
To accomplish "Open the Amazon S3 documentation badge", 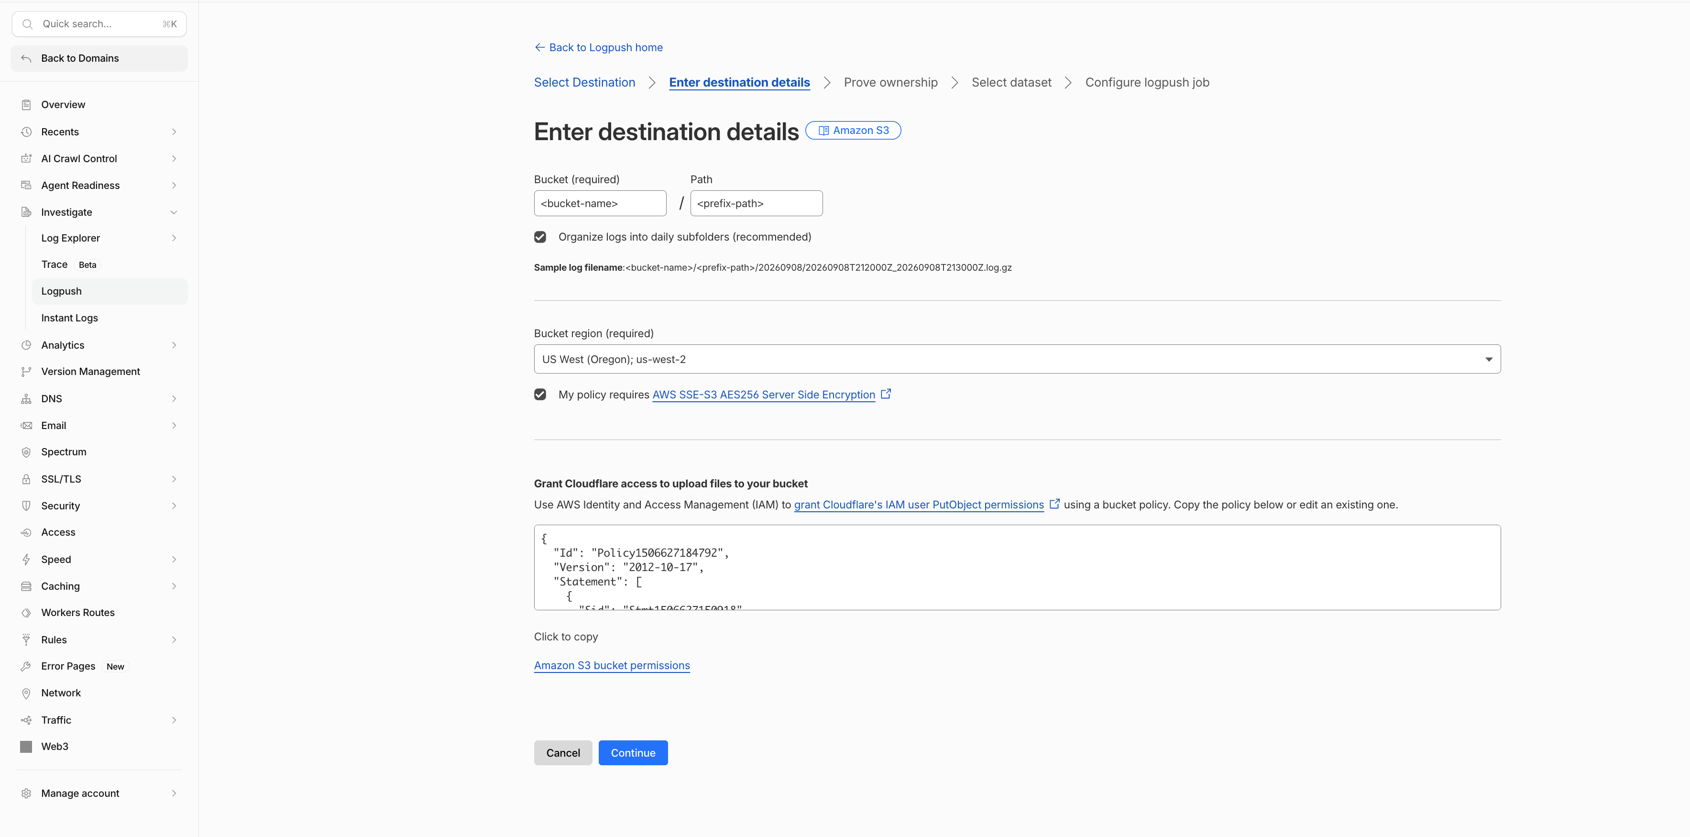I will [x=853, y=131].
